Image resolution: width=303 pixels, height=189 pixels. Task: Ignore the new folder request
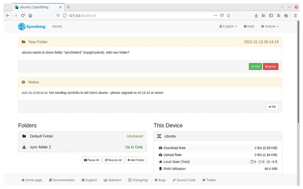[x=271, y=67]
